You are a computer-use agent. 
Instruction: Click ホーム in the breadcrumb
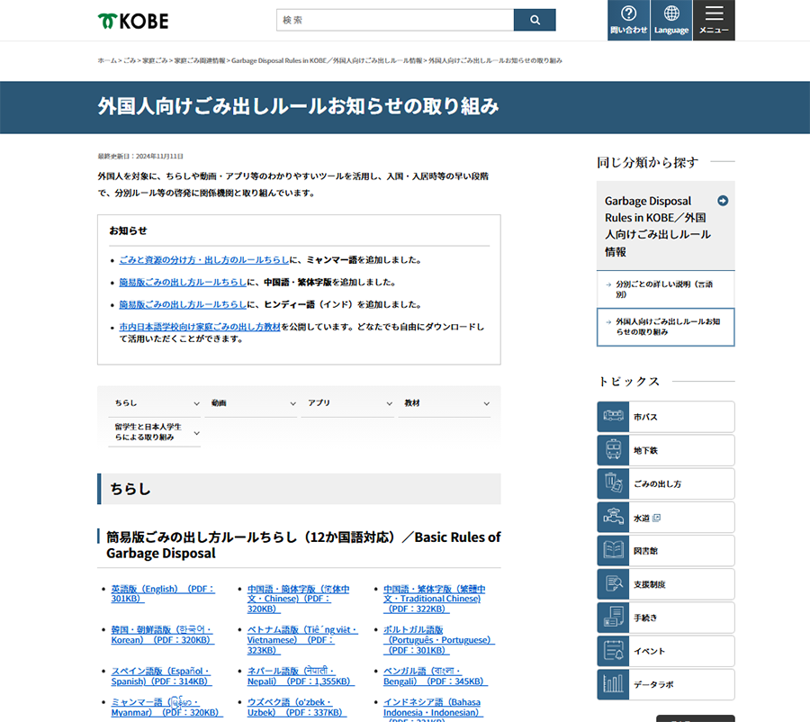[x=107, y=60]
